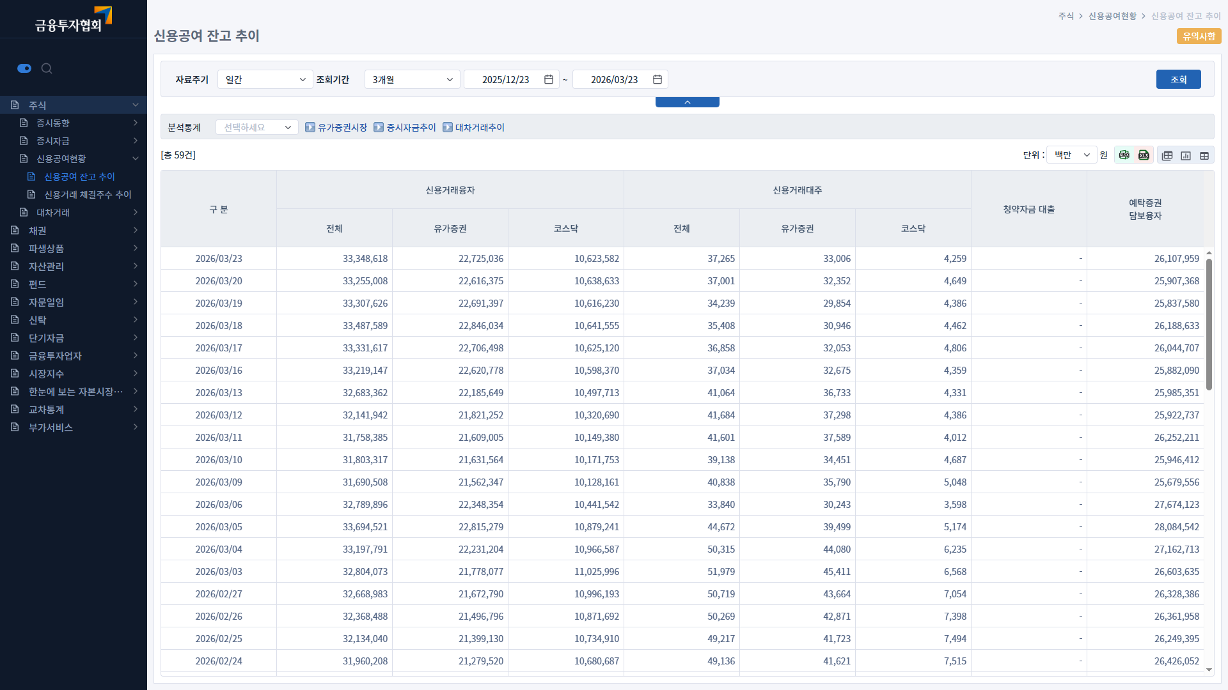The height and width of the screenshot is (690, 1228).
Task: Open the 단위 백만 unit dropdown
Action: pyautogui.click(x=1071, y=155)
